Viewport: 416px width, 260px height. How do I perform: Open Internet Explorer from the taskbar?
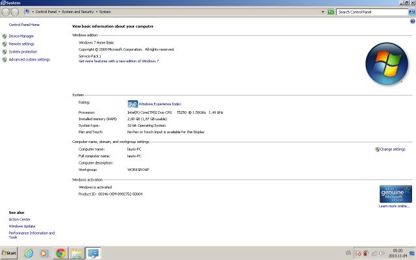(x=28, y=253)
